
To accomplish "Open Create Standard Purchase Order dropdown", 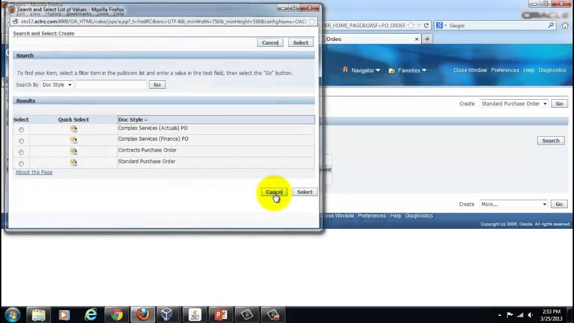I will coord(514,104).
